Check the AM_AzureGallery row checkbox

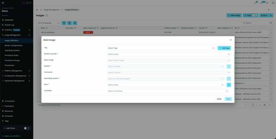(x=38, y=32)
